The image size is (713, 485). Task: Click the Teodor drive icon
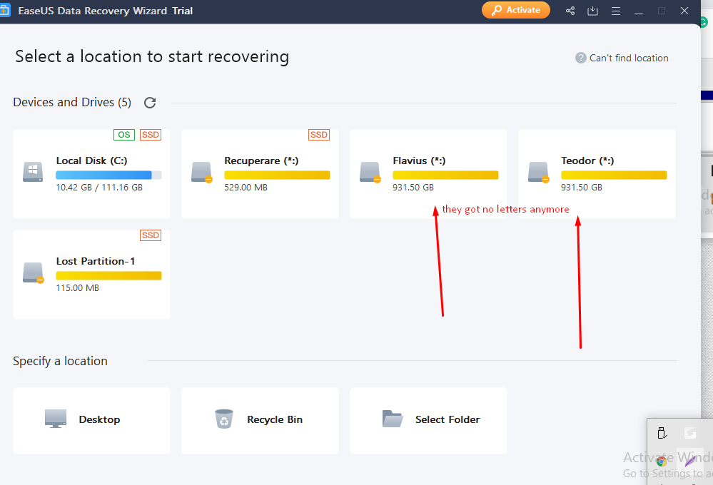point(538,173)
